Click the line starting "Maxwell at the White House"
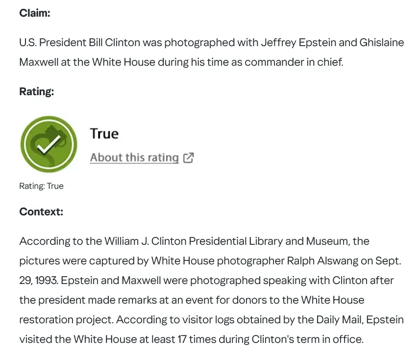Image resolution: width=420 pixels, height=363 pixels. pyautogui.click(x=181, y=63)
